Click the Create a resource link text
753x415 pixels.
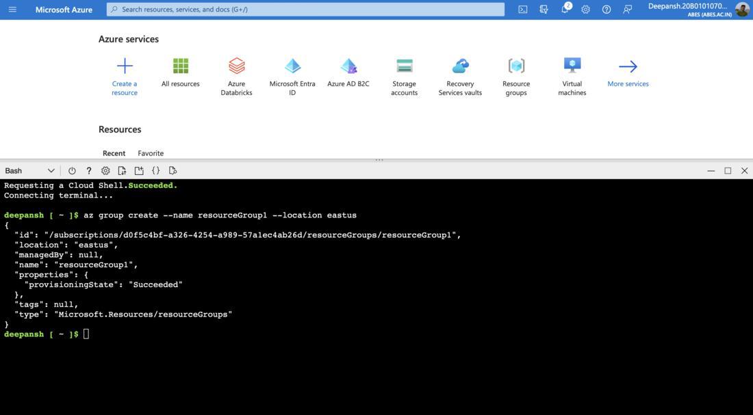tap(125, 88)
